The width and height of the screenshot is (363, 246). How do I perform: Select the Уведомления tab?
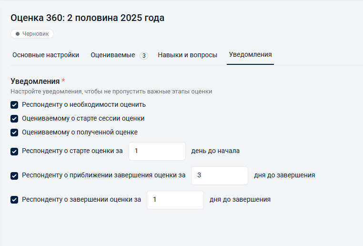(x=251, y=55)
